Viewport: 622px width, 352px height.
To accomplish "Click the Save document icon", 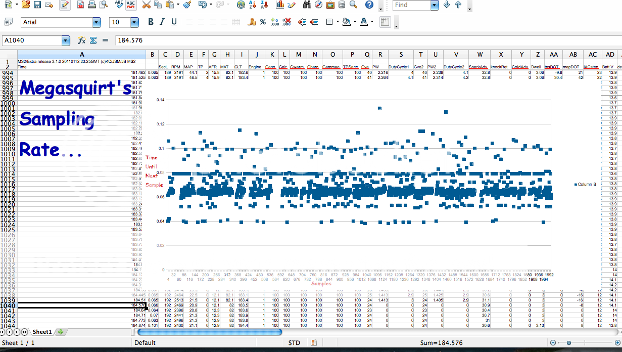I will point(37,5).
